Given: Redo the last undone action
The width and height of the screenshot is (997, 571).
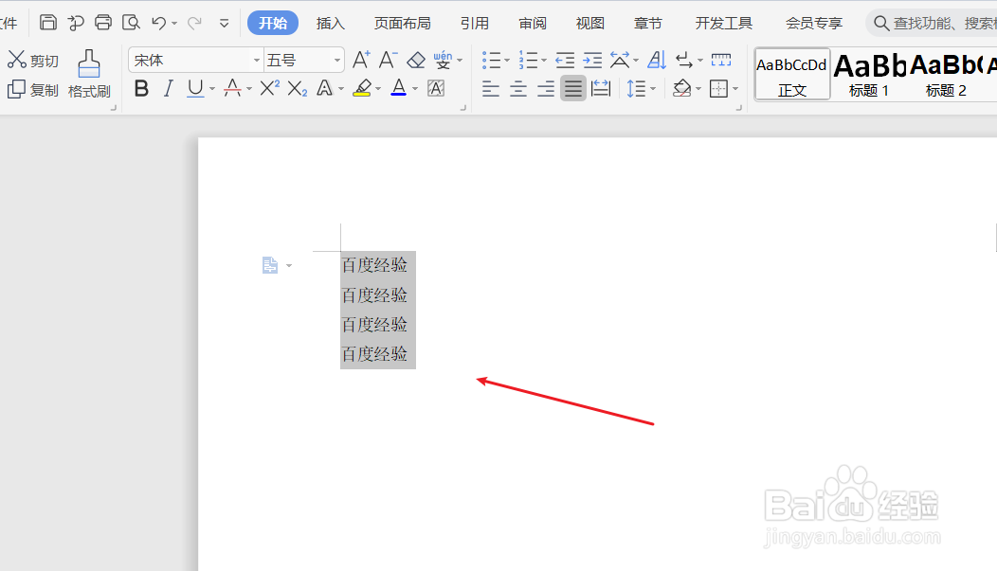Looking at the screenshot, I should click(x=194, y=23).
